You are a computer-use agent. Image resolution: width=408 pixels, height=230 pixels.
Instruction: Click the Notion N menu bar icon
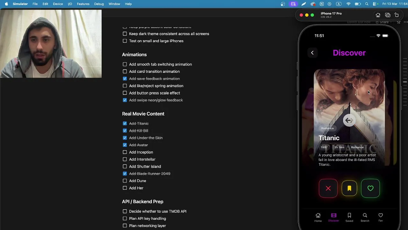(x=322, y=4)
